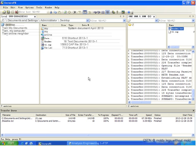The width and height of the screenshot is (196, 146).
Task: Click the blue Help toolbar icon
Action: (x=129, y=12)
